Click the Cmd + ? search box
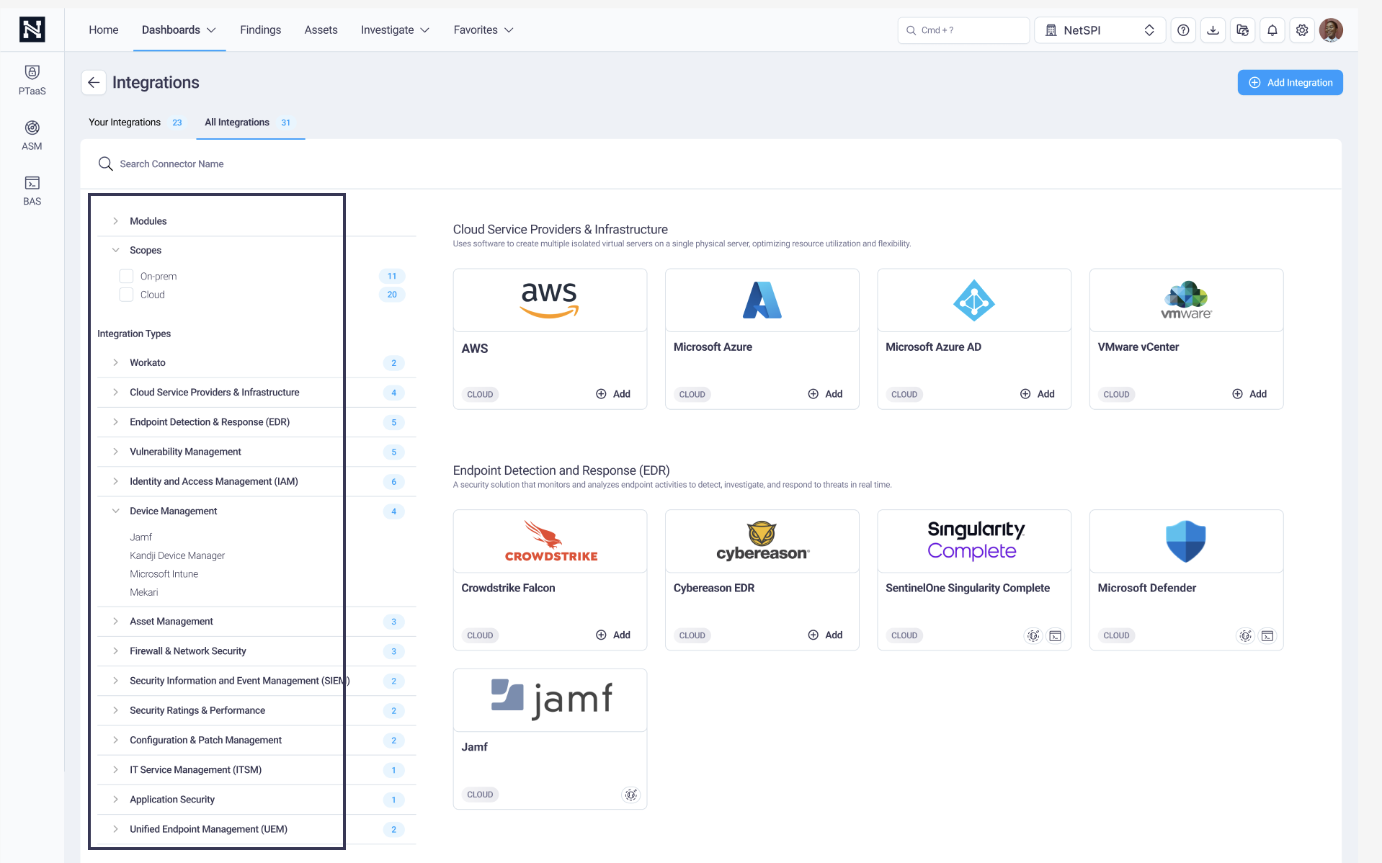Screen dimensions: 1382x863 click(x=963, y=30)
